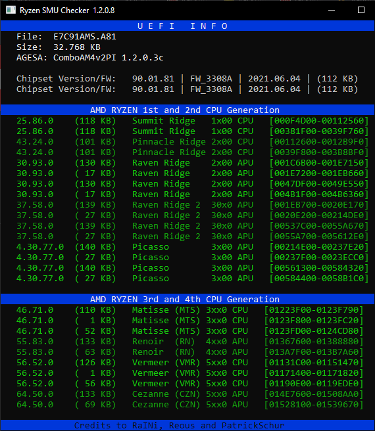
Task: Select the UEFI INFO header bar
Action: (x=187, y=26)
